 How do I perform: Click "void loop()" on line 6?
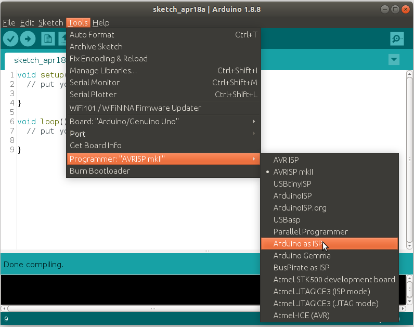[42, 122]
